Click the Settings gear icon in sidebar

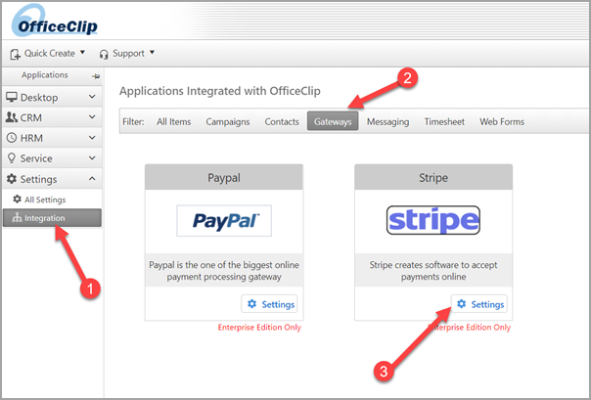coord(12,179)
